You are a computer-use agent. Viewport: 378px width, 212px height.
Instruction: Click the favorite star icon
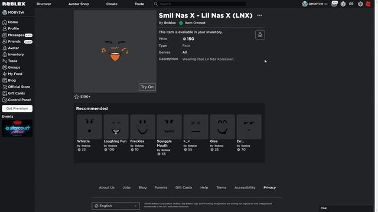pos(77,97)
